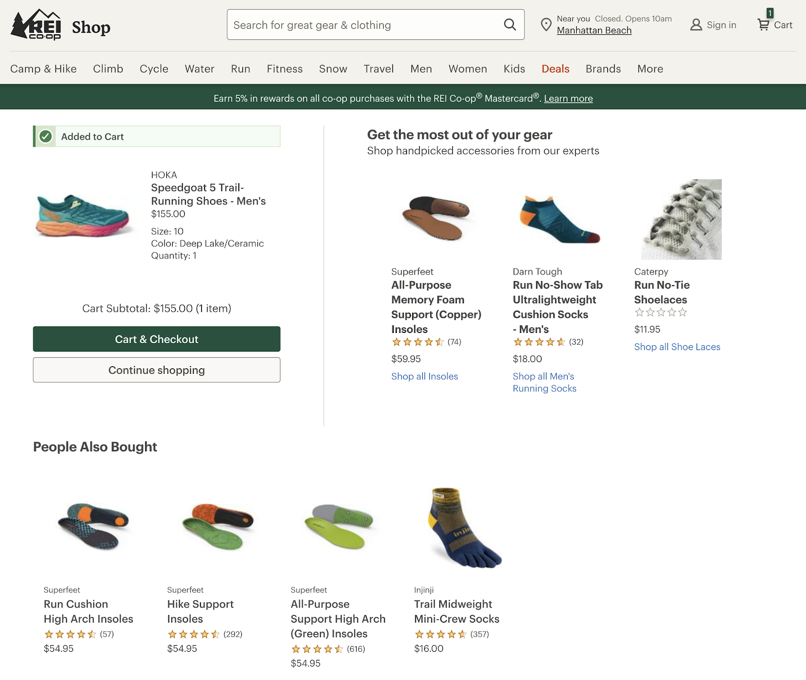Click the green checkmark in Added to Cart banner
Screen dimensions: 806x680
(45, 136)
